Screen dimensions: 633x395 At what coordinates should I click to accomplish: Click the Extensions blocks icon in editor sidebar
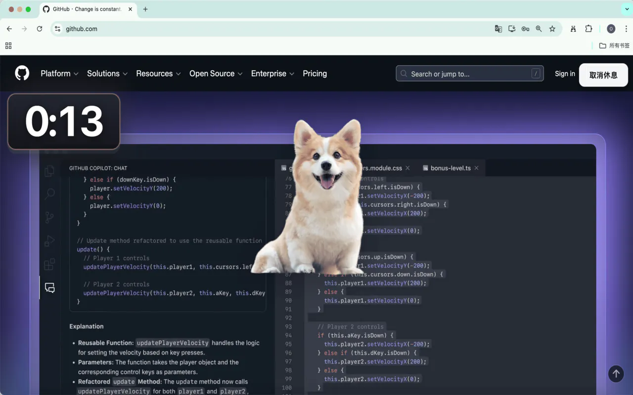click(49, 264)
